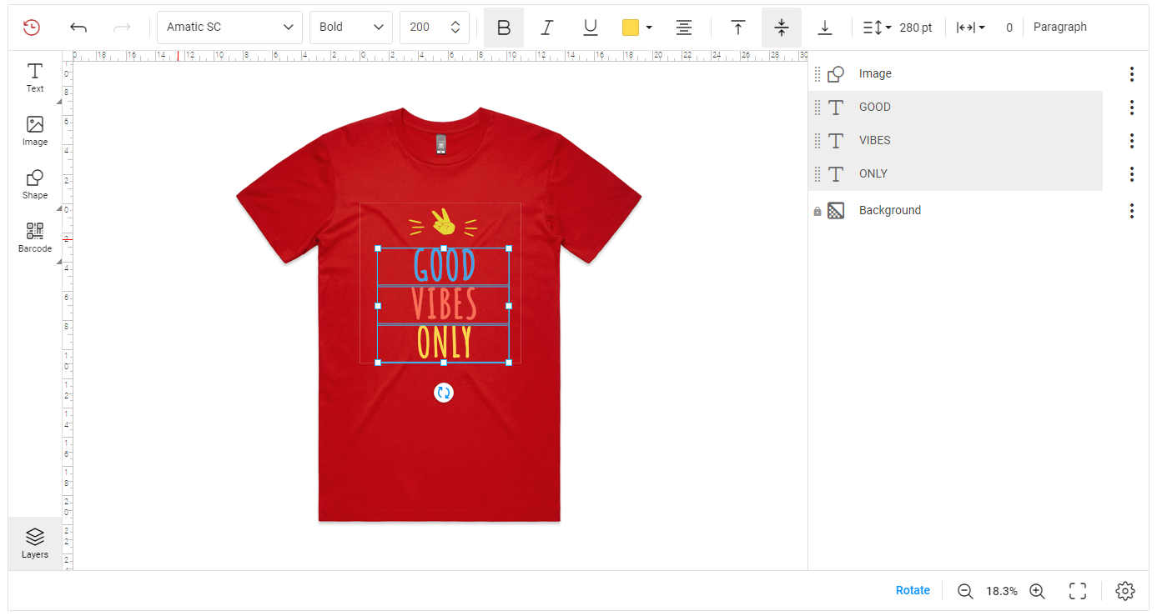Click the shape icon of Image layer
The width and height of the screenshot is (1157, 616).
pos(836,74)
